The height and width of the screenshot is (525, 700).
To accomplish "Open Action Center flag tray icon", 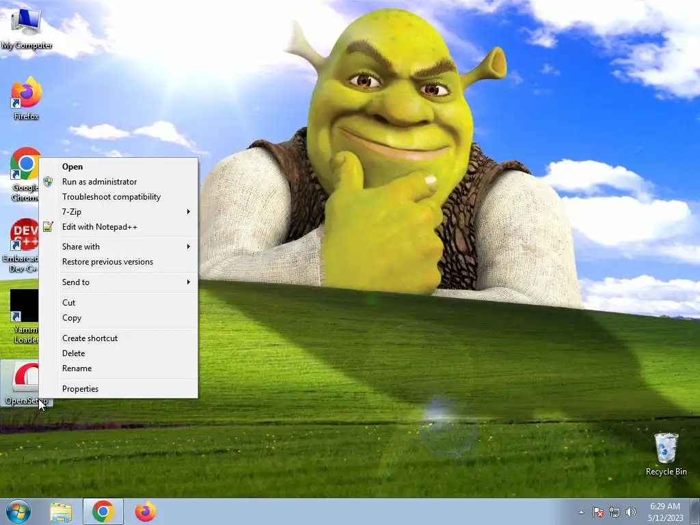I will click(x=598, y=512).
